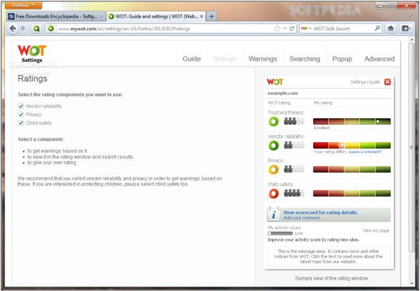Click the WOT message area text
Screen dimensions: 420x291
click(328, 256)
